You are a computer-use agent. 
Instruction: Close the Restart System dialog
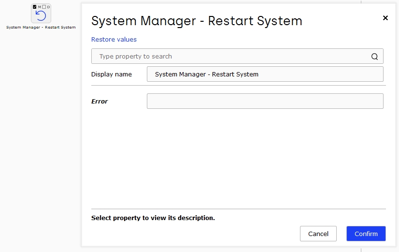pos(385,18)
